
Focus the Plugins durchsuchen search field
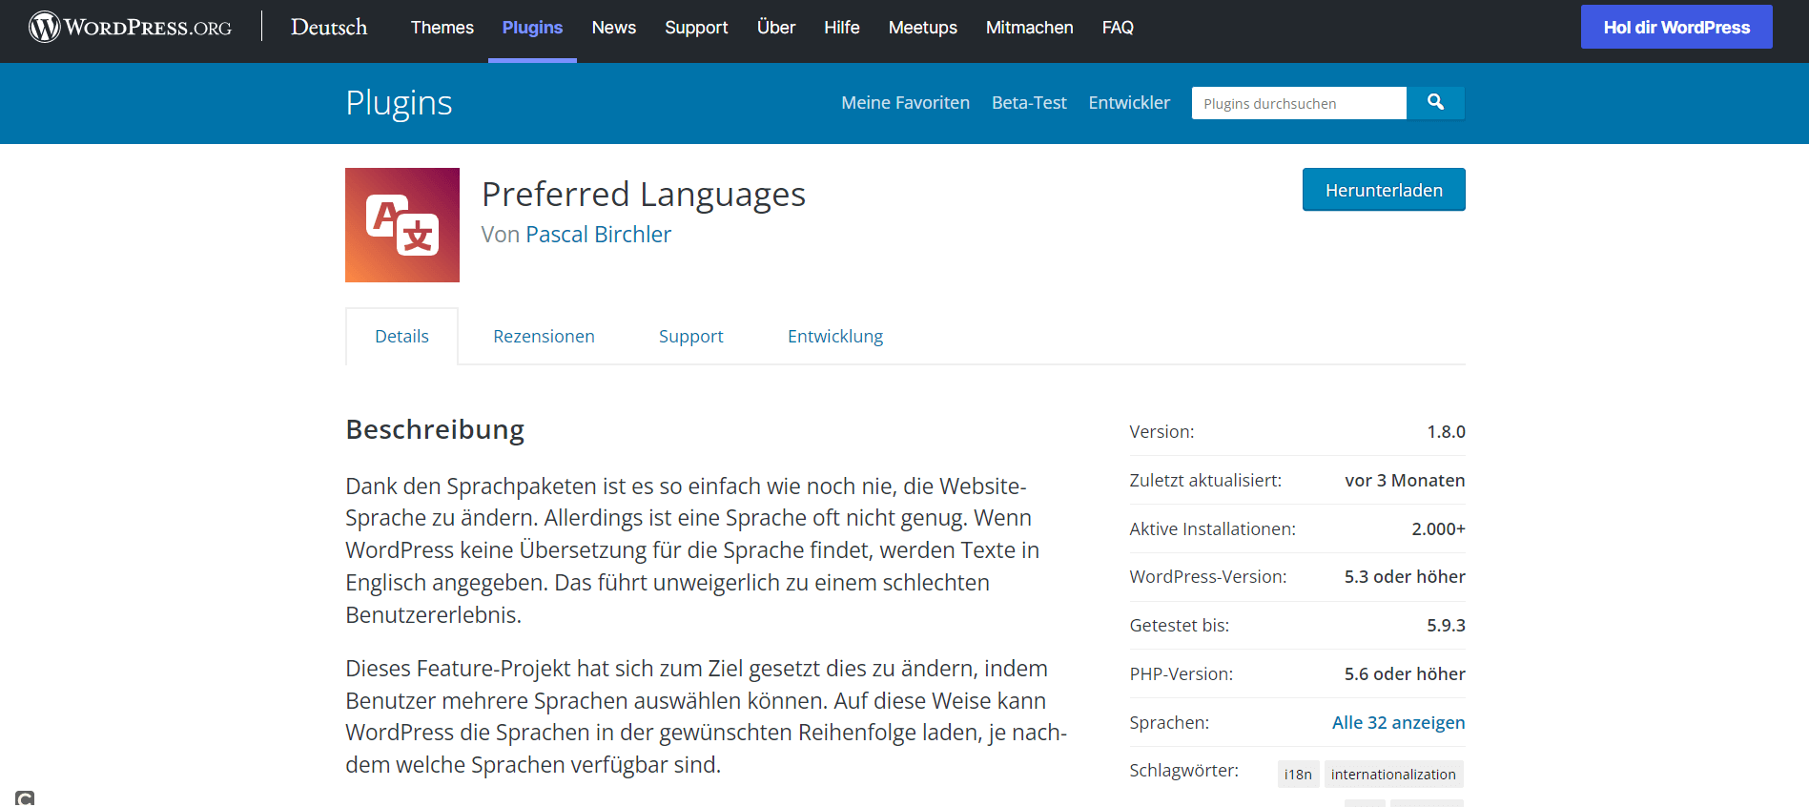1299,103
